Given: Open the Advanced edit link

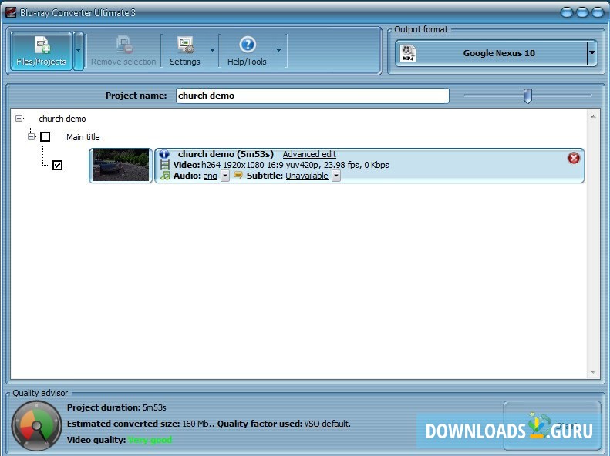Looking at the screenshot, I should [x=309, y=154].
